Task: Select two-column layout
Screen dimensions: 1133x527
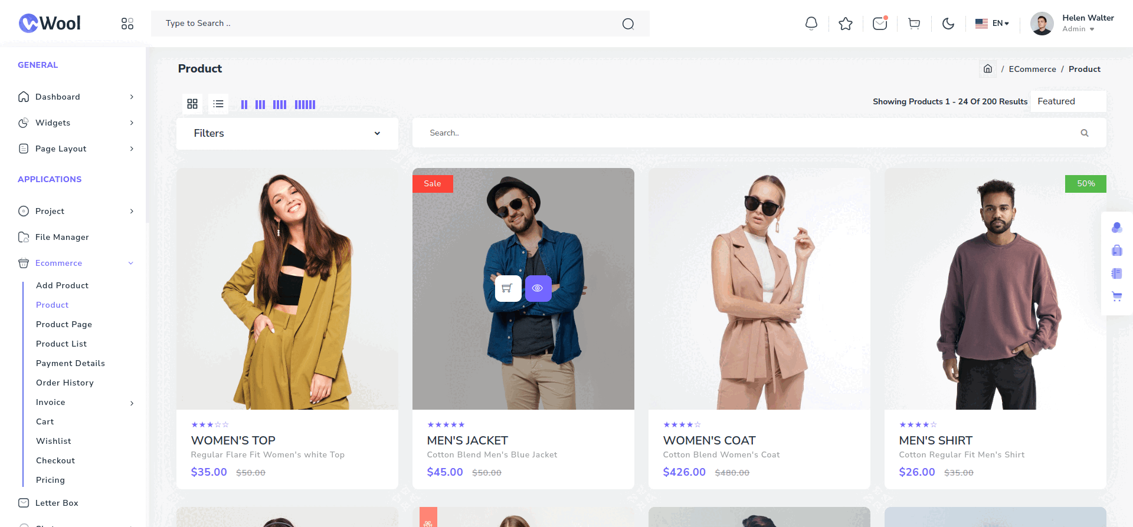Action: (244, 104)
